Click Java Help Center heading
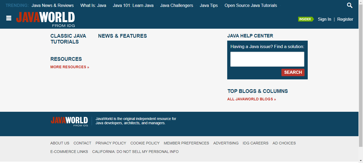The height and width of the screenshot is (163, 363). tap(250, 36)
